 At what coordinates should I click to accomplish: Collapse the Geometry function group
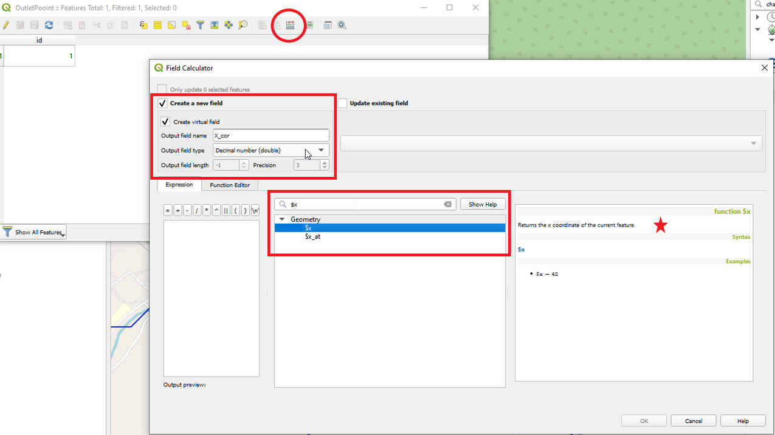pyautogui.click(x=282, y=219)
